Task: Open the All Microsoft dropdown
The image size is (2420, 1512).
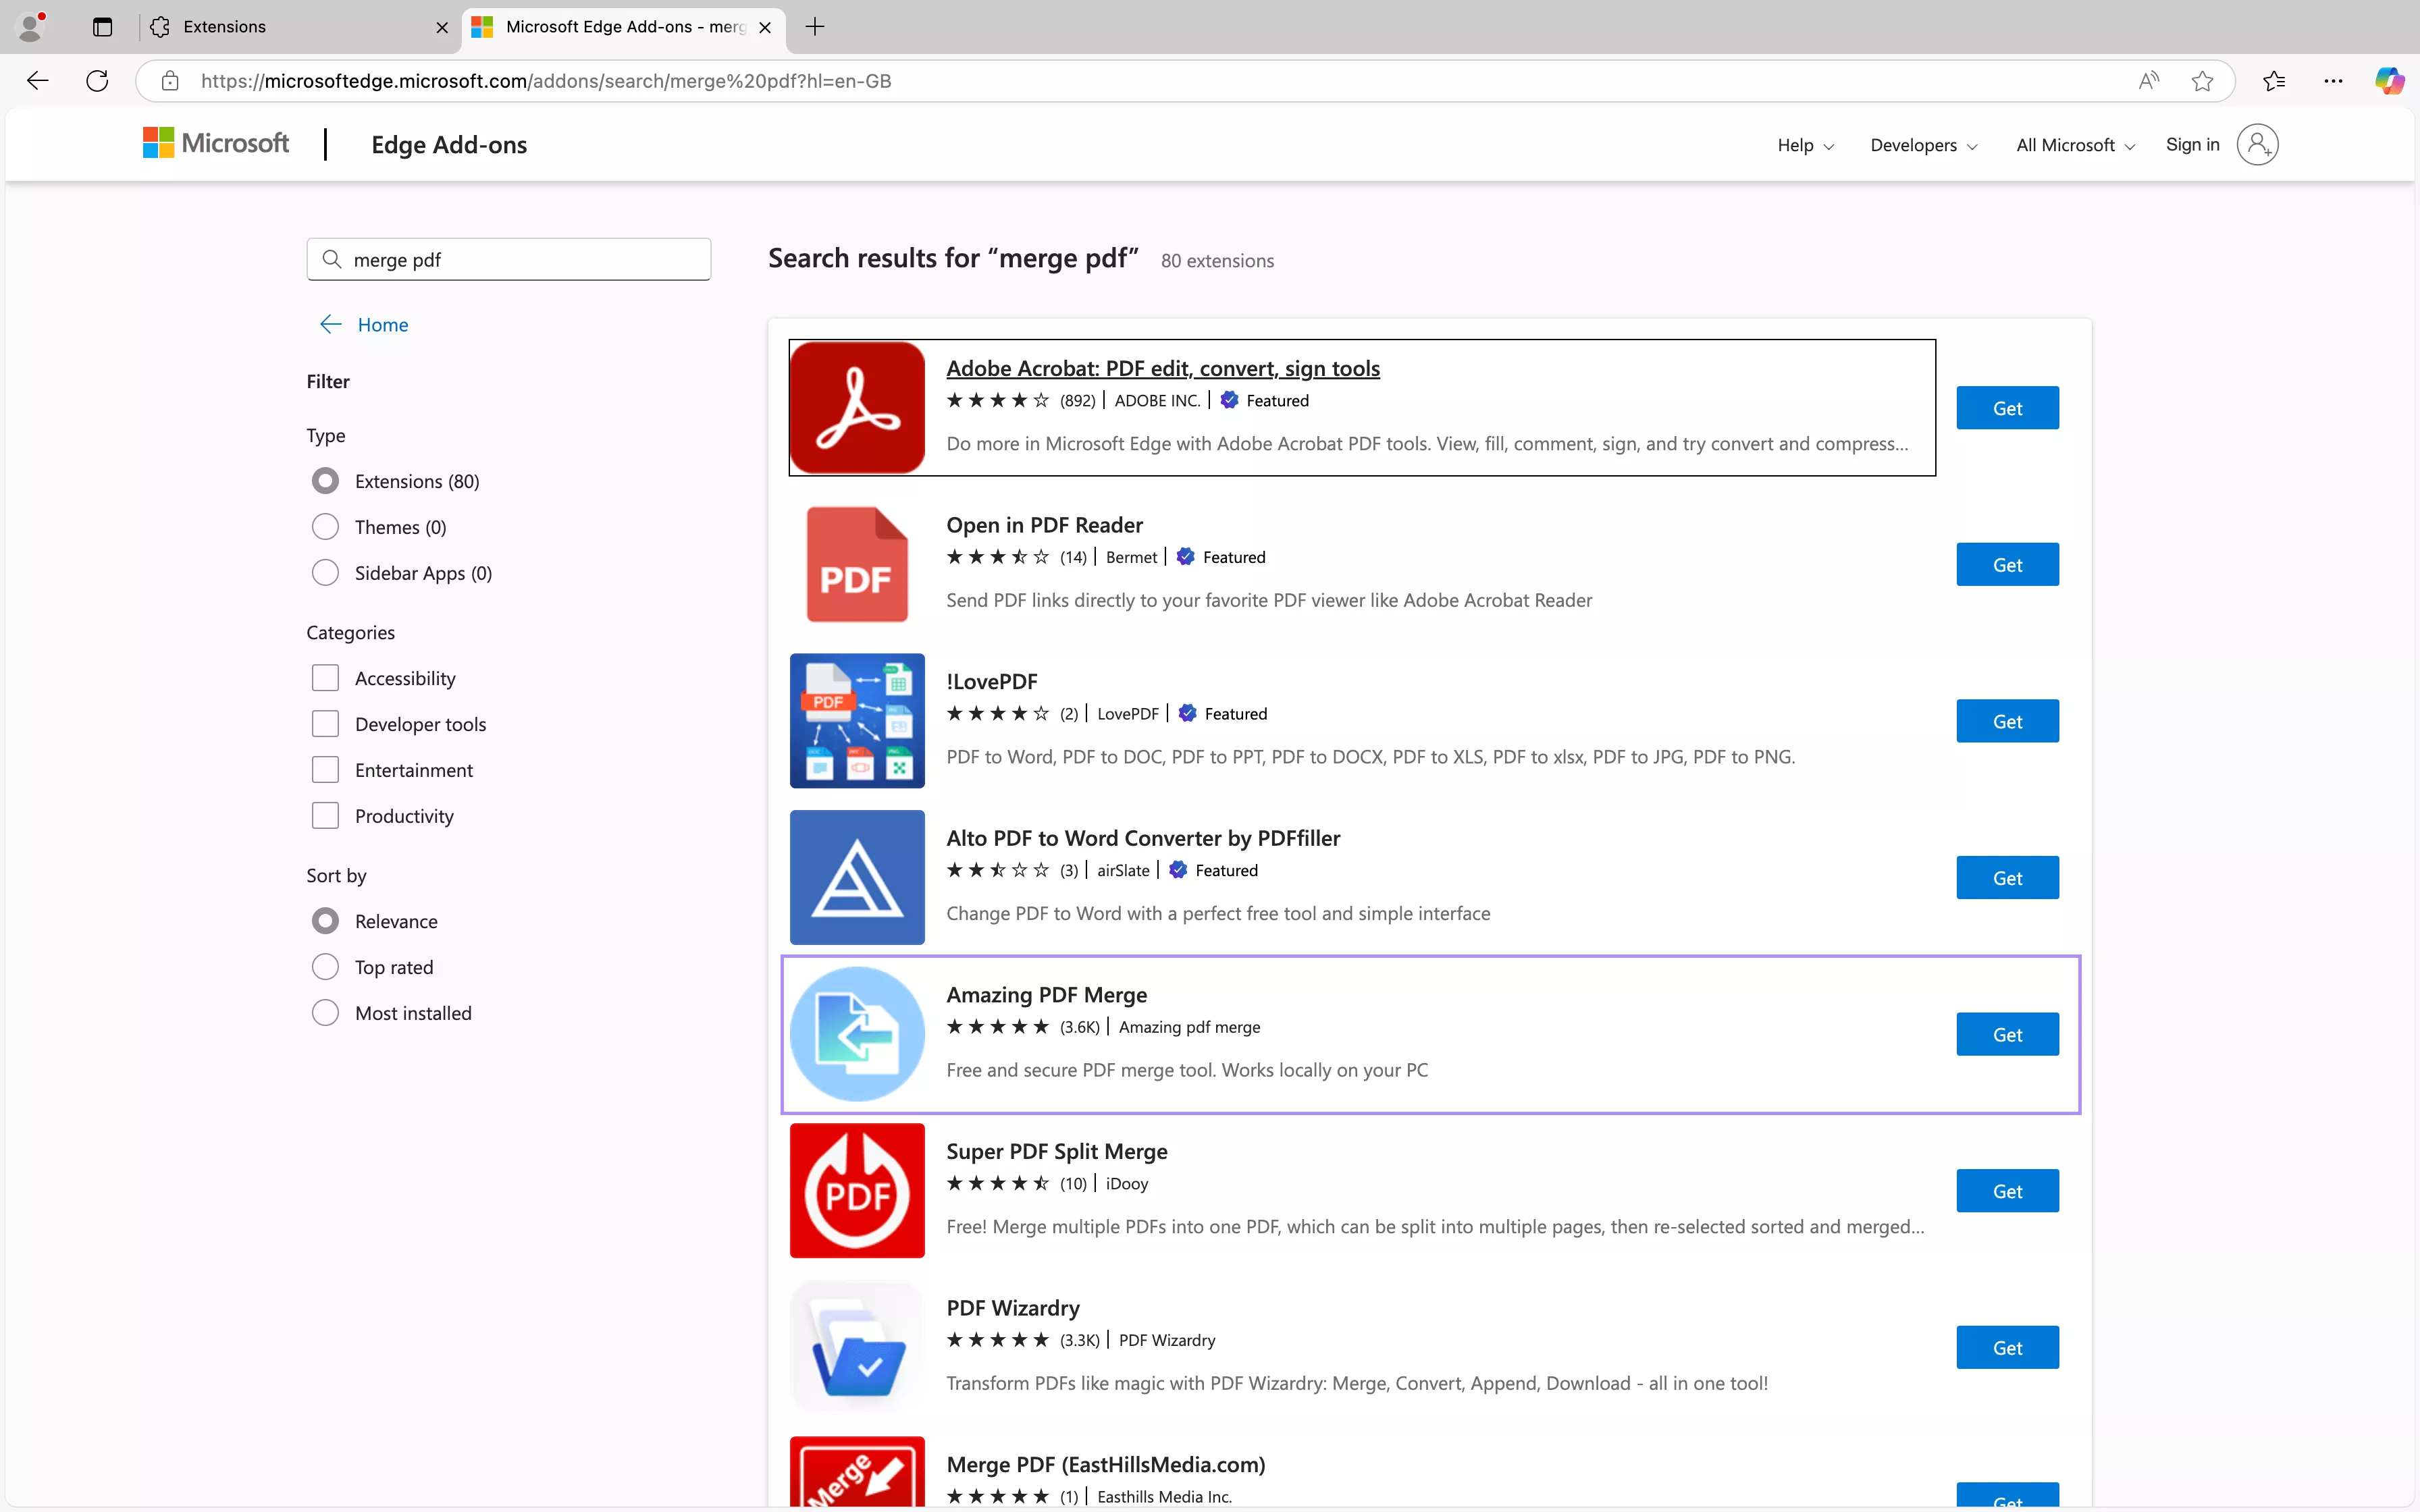Action: pyautogui.click(x=2072, y=145)
